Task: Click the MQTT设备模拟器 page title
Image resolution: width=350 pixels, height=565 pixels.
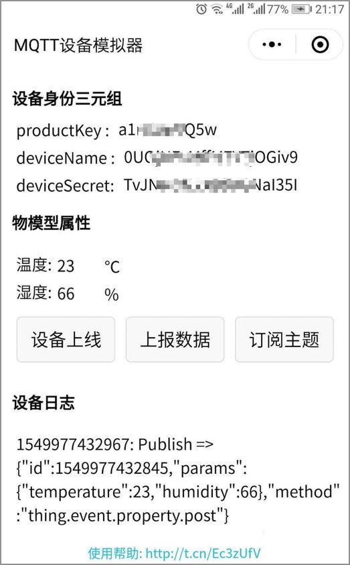Action: [x=78, y=46]
